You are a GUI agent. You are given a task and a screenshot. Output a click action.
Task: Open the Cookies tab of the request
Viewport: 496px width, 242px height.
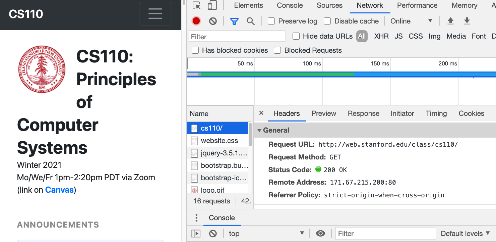472,113
